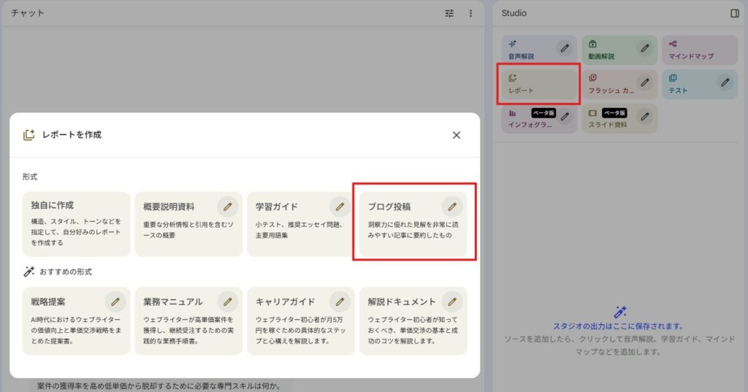Open the chat three-dot options menu

point(470,13)
